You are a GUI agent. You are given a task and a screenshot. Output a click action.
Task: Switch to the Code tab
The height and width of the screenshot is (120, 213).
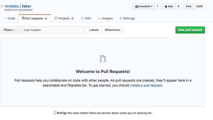[x=9, y=18]
